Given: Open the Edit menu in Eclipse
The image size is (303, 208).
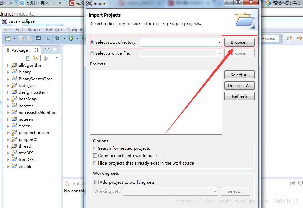Looking at the screenshot, I should (19, 29).
